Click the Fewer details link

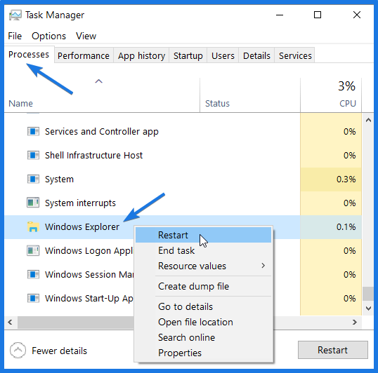click(x=59, y=351)
